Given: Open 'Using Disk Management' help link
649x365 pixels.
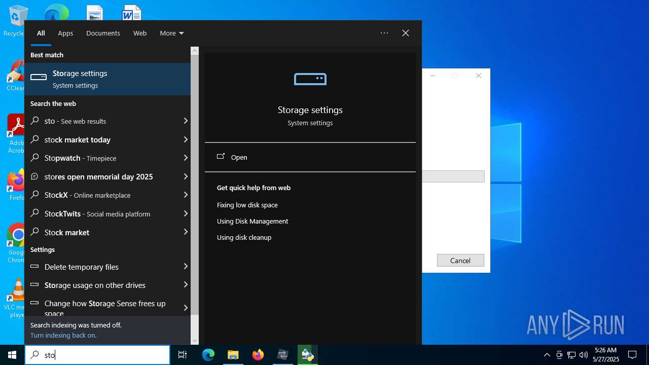Looking at the screenshot, I should pyautogui.click(x=253, y=221).
